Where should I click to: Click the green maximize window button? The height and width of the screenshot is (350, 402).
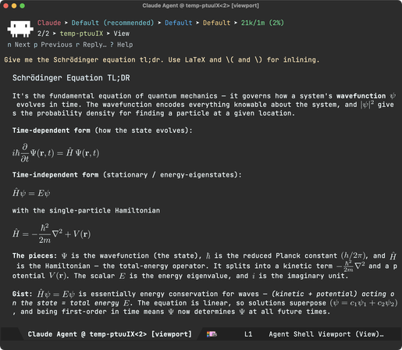coord(23,5)
